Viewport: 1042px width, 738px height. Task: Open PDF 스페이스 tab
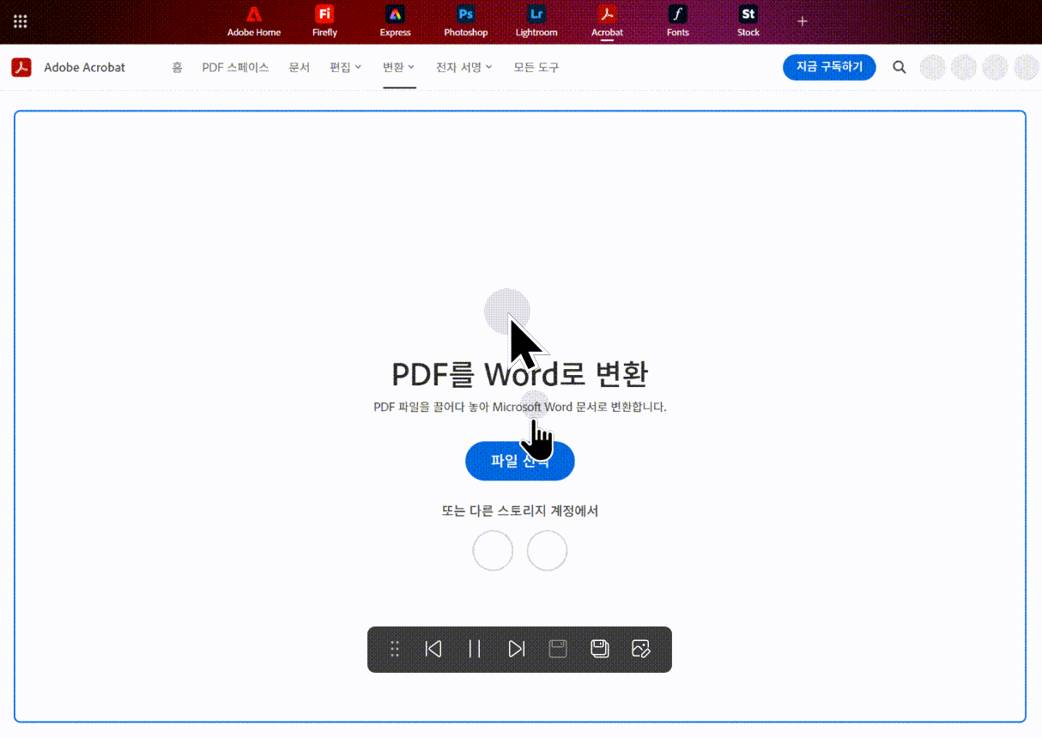pos(235,67)
